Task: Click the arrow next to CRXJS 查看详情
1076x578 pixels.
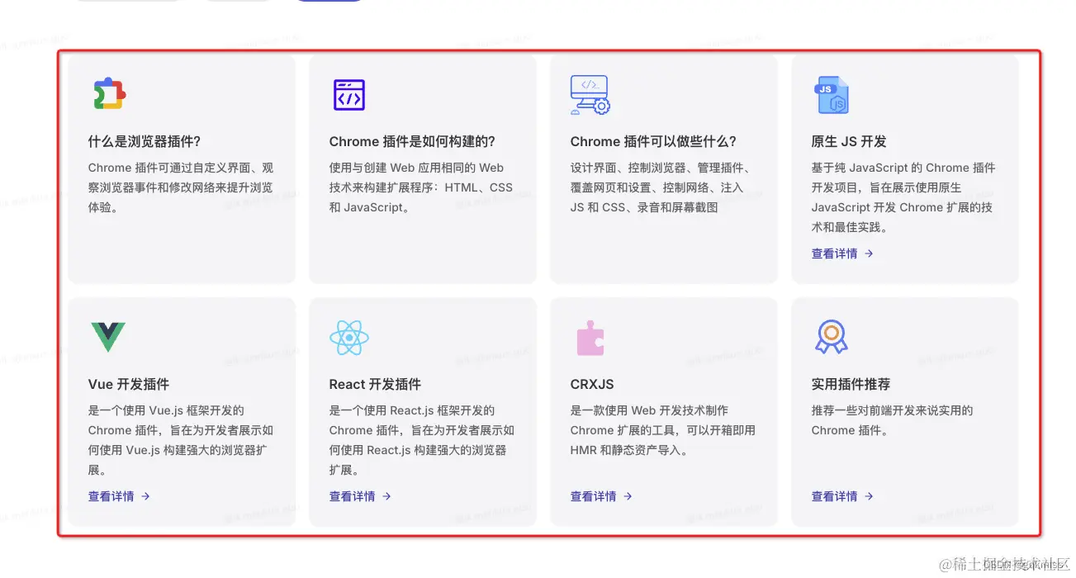Action: [x=628, y=496]
